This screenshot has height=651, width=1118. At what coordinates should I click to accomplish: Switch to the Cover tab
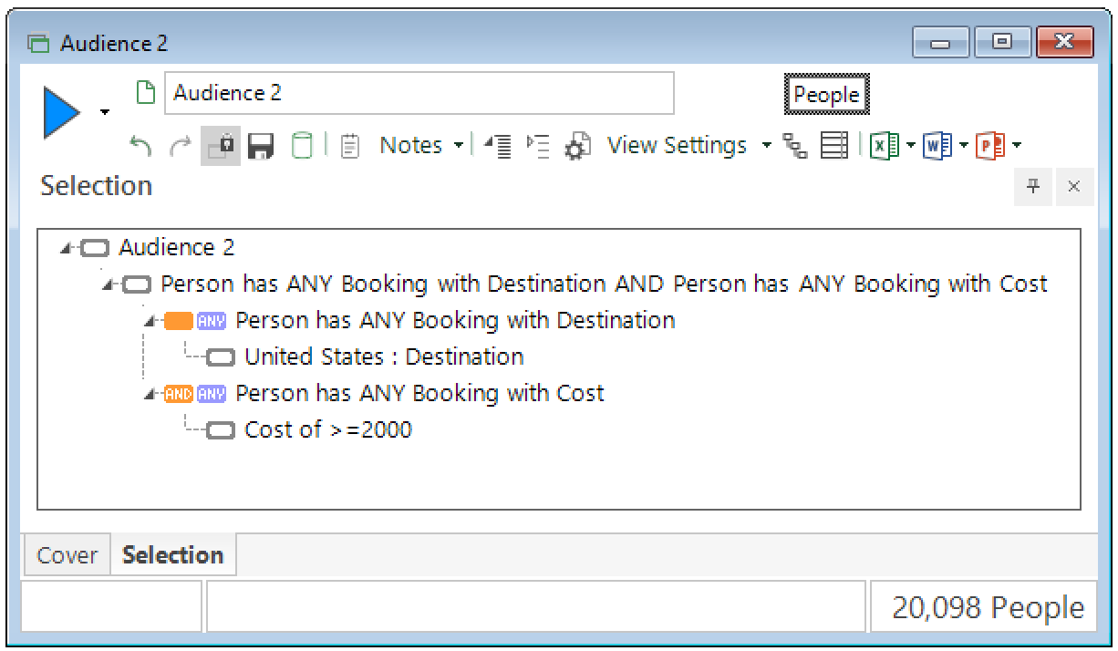(67, 555)
